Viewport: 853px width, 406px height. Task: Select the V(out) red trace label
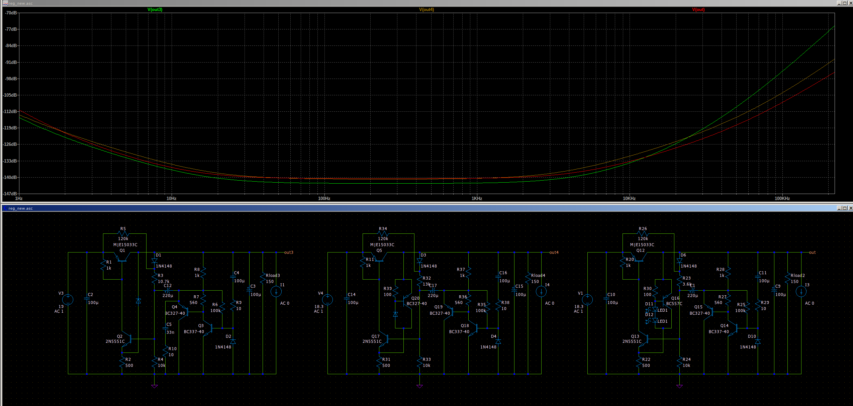tap(698, 9)
